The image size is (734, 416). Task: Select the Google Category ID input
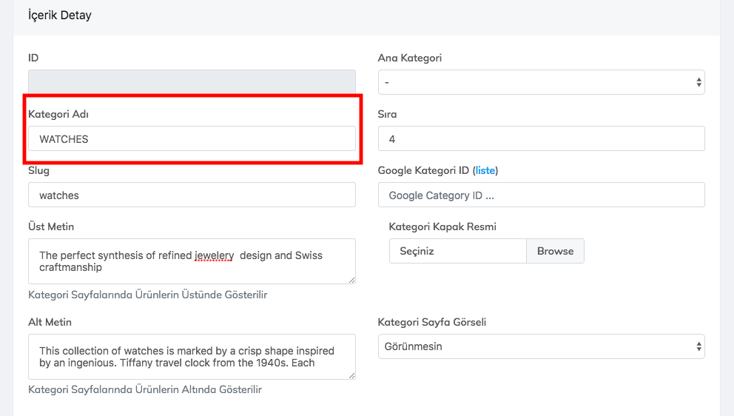tap(541, 195)
